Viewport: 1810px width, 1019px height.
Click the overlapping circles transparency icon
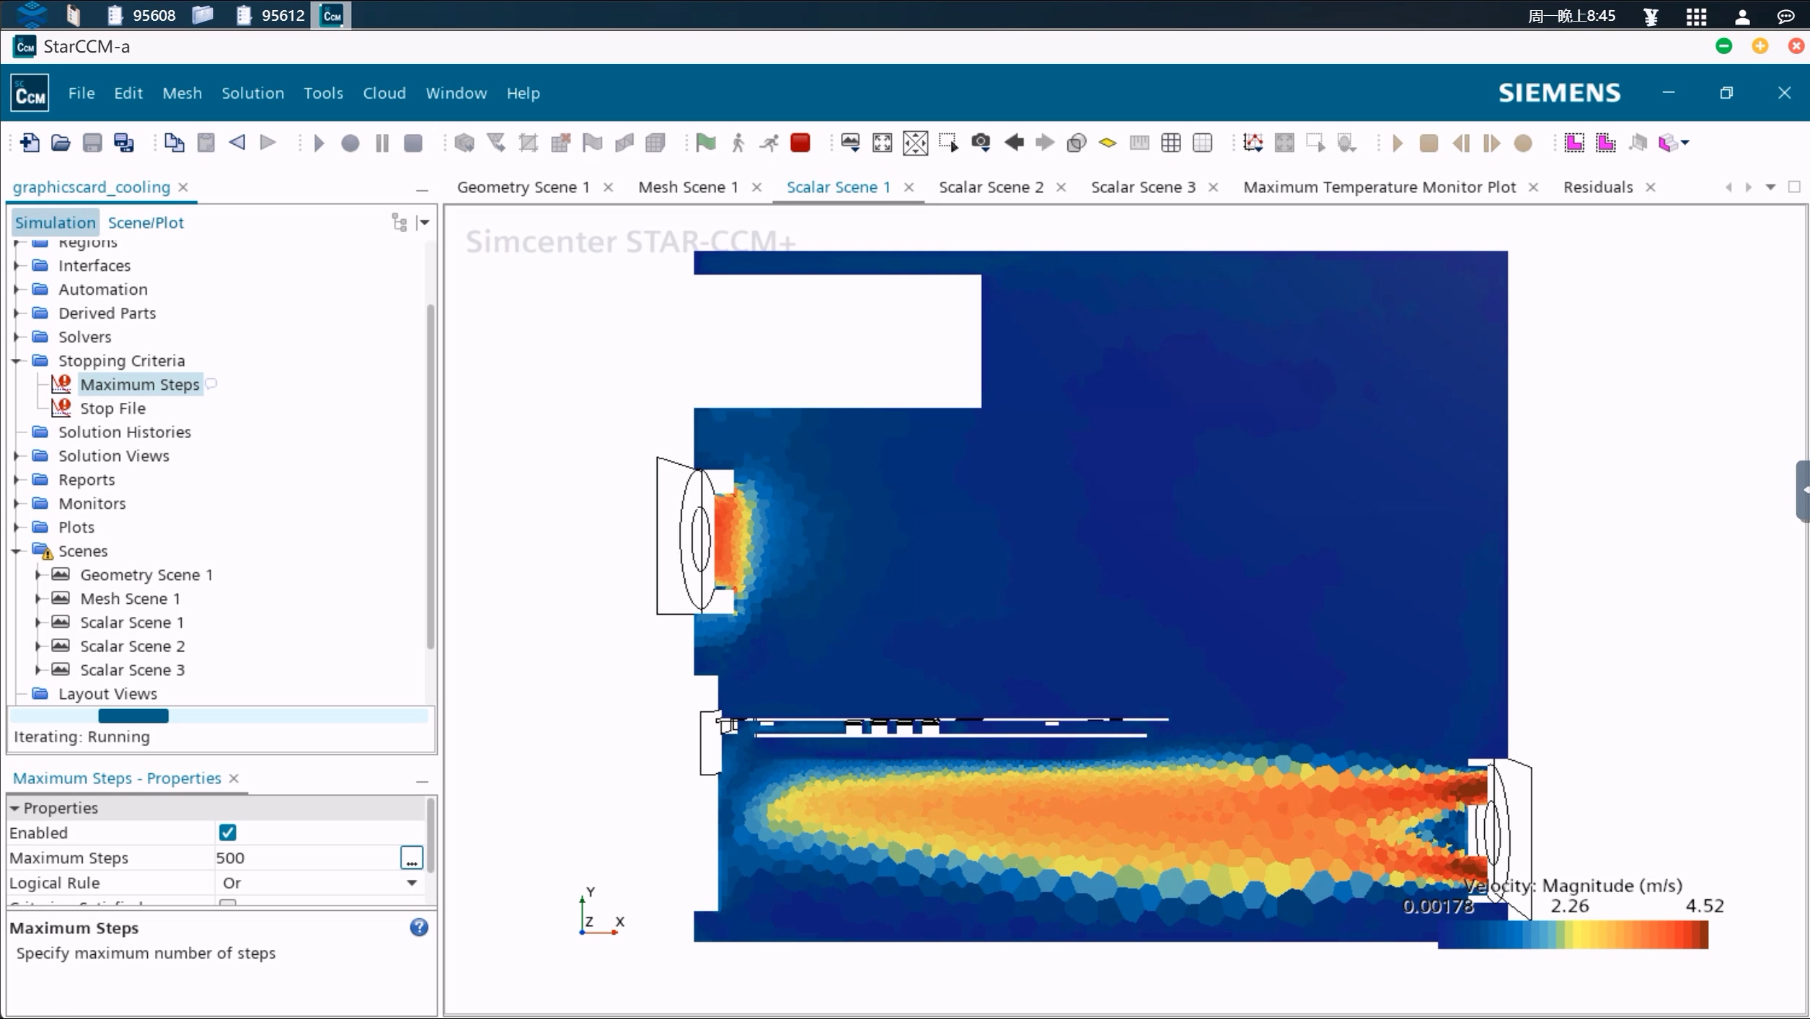point(1076,143)
